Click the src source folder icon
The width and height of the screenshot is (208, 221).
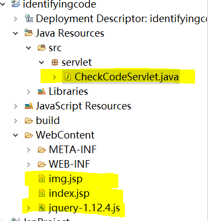coord(42,47)
